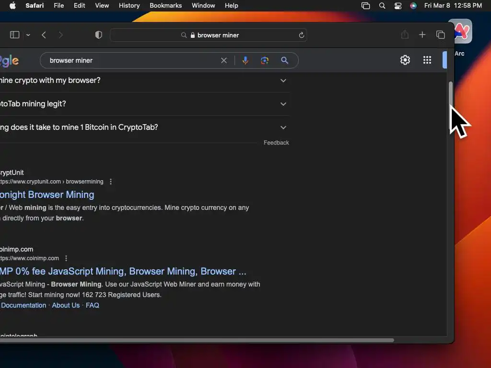This screenshot has height=368, width=491.
Task: Open the Google apps grid icon
Action: [x=427, y=60]
